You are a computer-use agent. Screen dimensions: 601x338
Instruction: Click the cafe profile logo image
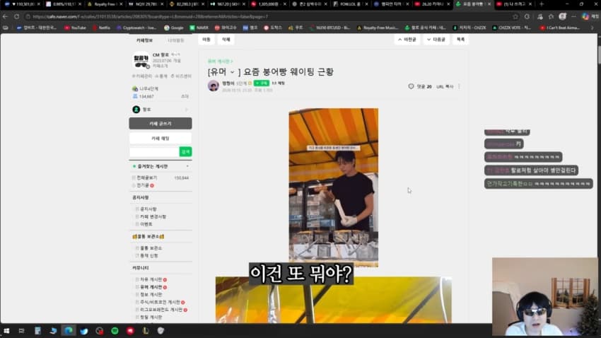click(x=141, y=60)
